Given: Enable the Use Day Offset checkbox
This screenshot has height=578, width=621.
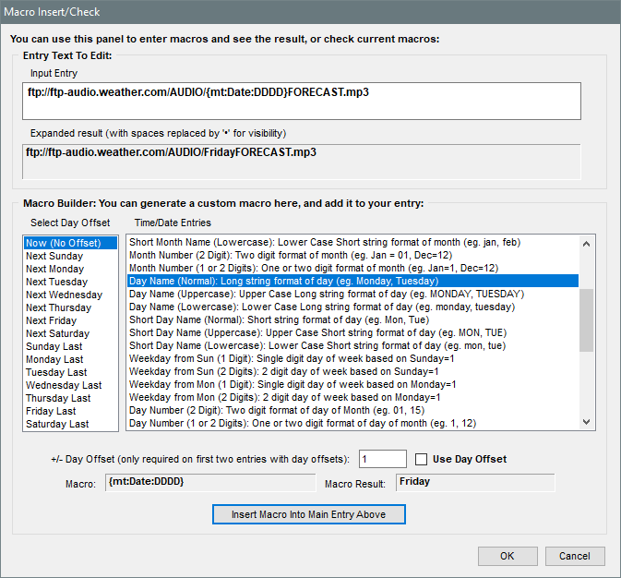Looking at the screenshot, I should (x=422, y=459).
